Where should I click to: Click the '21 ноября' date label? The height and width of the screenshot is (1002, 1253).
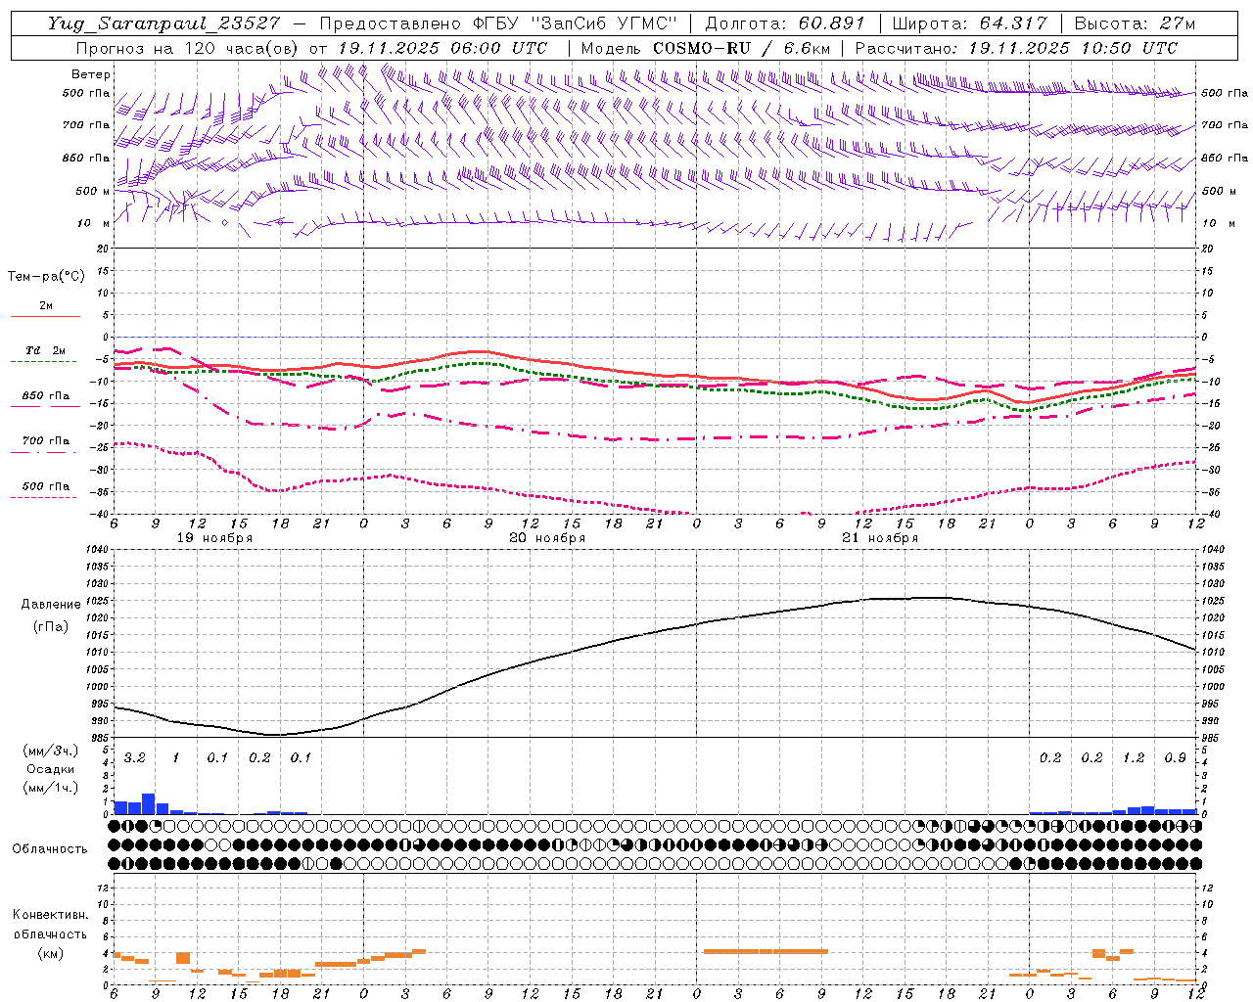pyautogui.click(x=880, y=538)
